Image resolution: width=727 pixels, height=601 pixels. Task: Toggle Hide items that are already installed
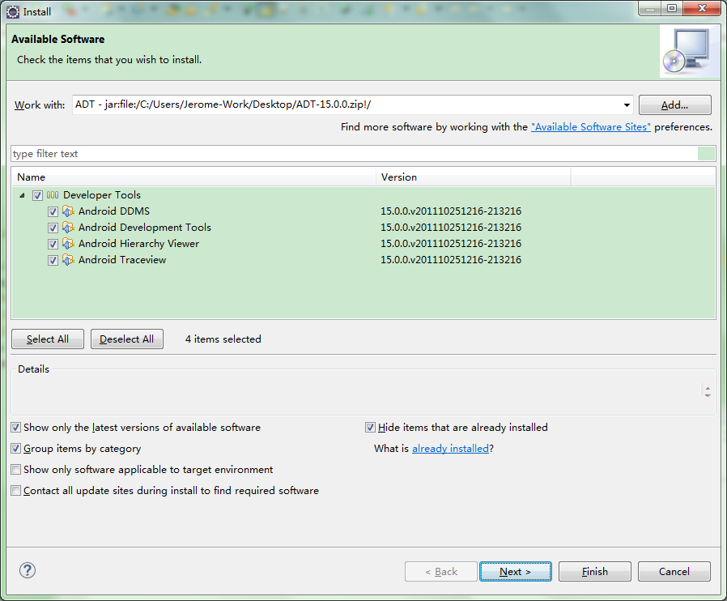point(370,428)
